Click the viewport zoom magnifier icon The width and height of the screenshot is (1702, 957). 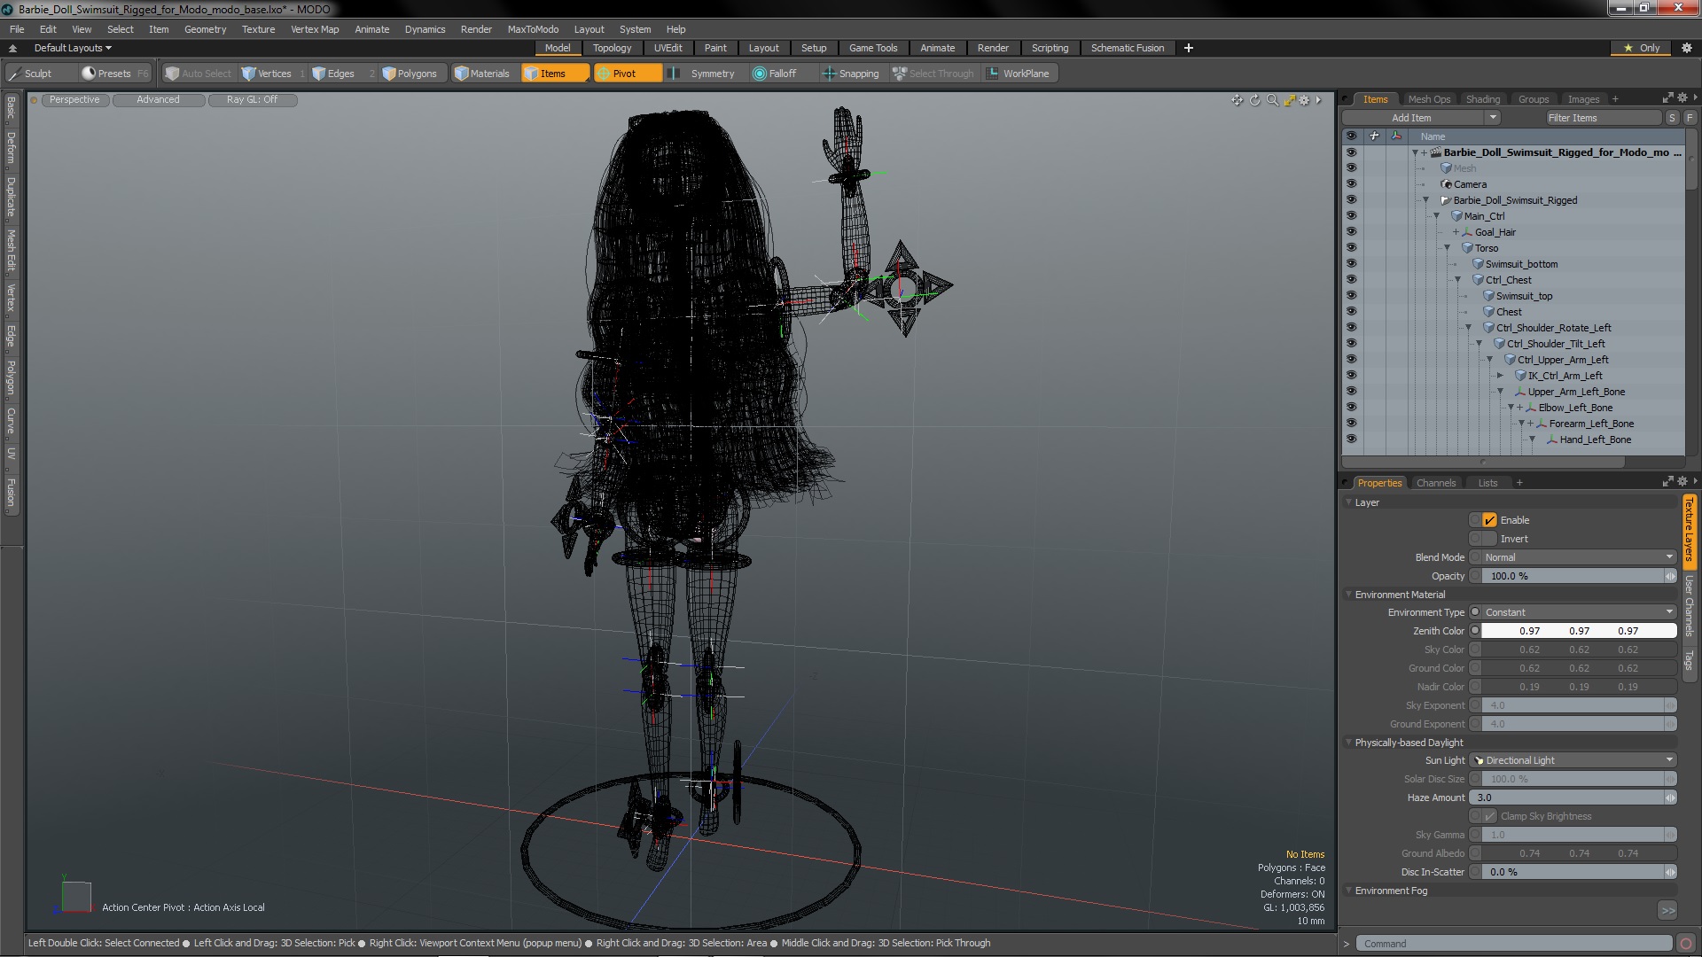pos(1272,100)
